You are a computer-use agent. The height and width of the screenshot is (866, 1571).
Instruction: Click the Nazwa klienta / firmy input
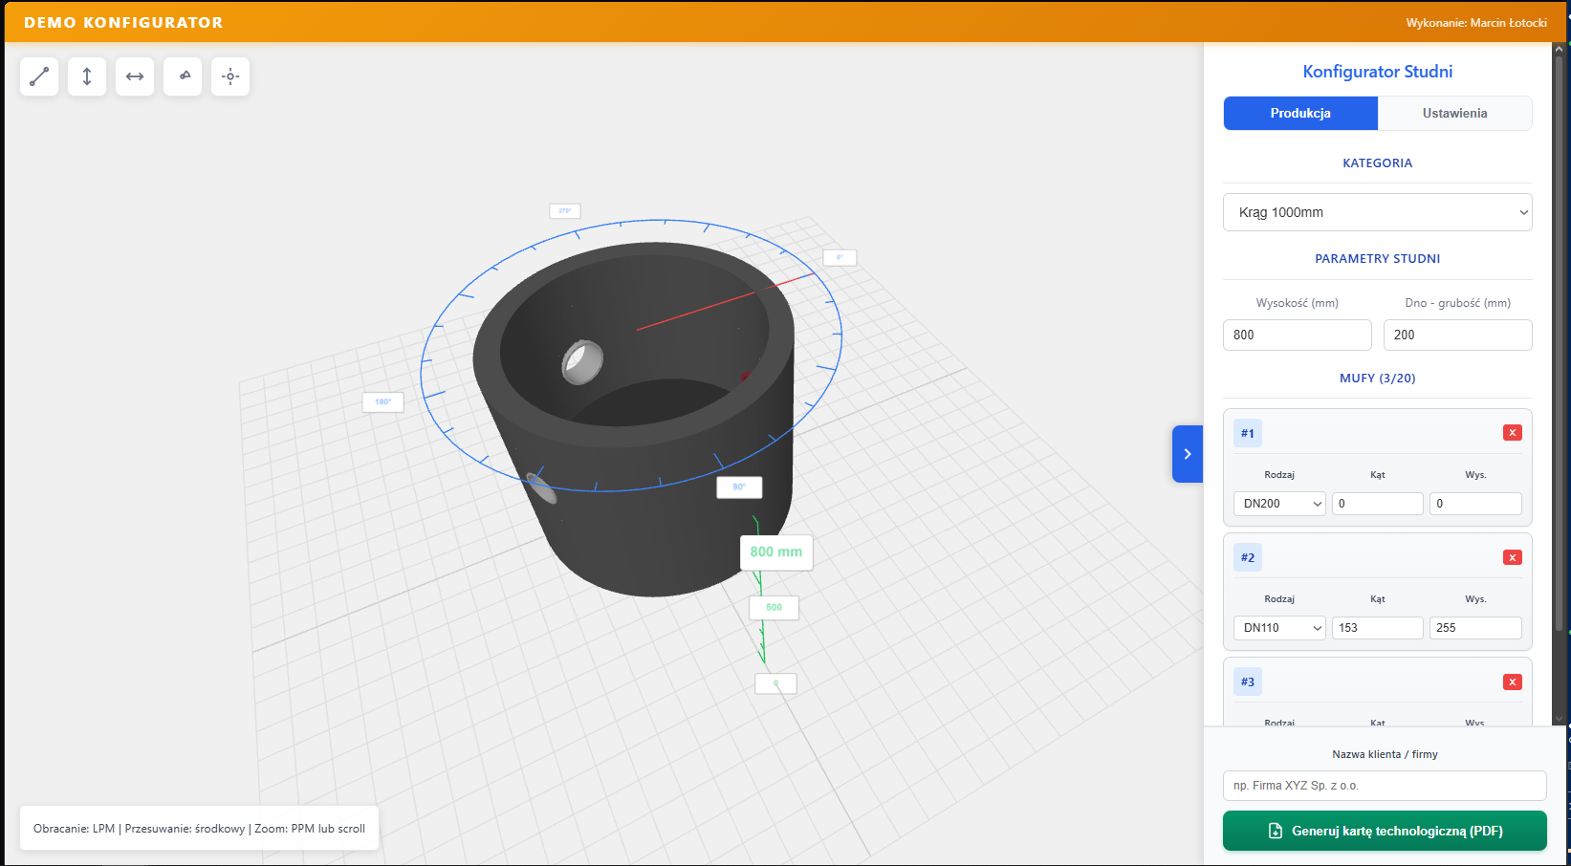1385,786
